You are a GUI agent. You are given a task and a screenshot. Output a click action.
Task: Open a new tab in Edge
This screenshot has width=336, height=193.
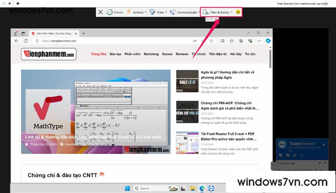point(83,34)
